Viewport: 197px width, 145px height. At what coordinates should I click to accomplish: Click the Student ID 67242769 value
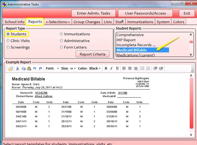41,93
